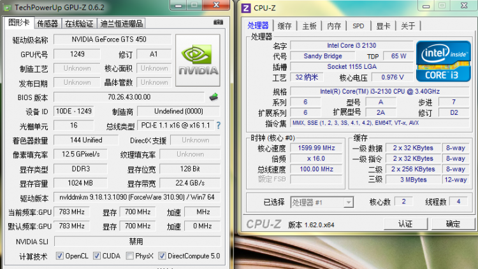Click the x 16.0 multiplier value
Image resolution: width=478 pixels, height=269 pixels.
pyautogui.click(x=316, y=159)
